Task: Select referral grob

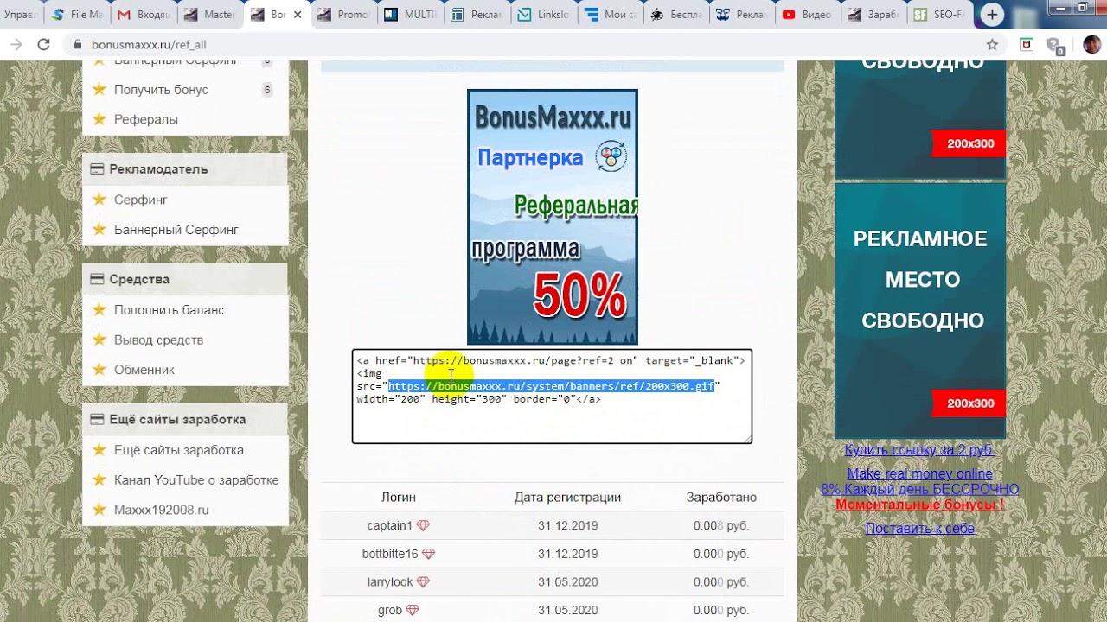Action: 390,610
